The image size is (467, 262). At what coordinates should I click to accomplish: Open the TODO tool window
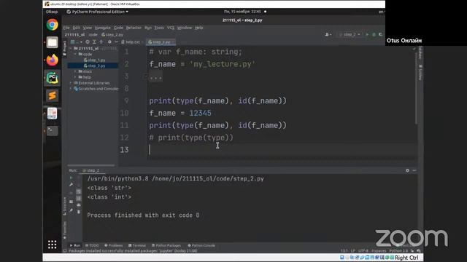tap(92, 245)
